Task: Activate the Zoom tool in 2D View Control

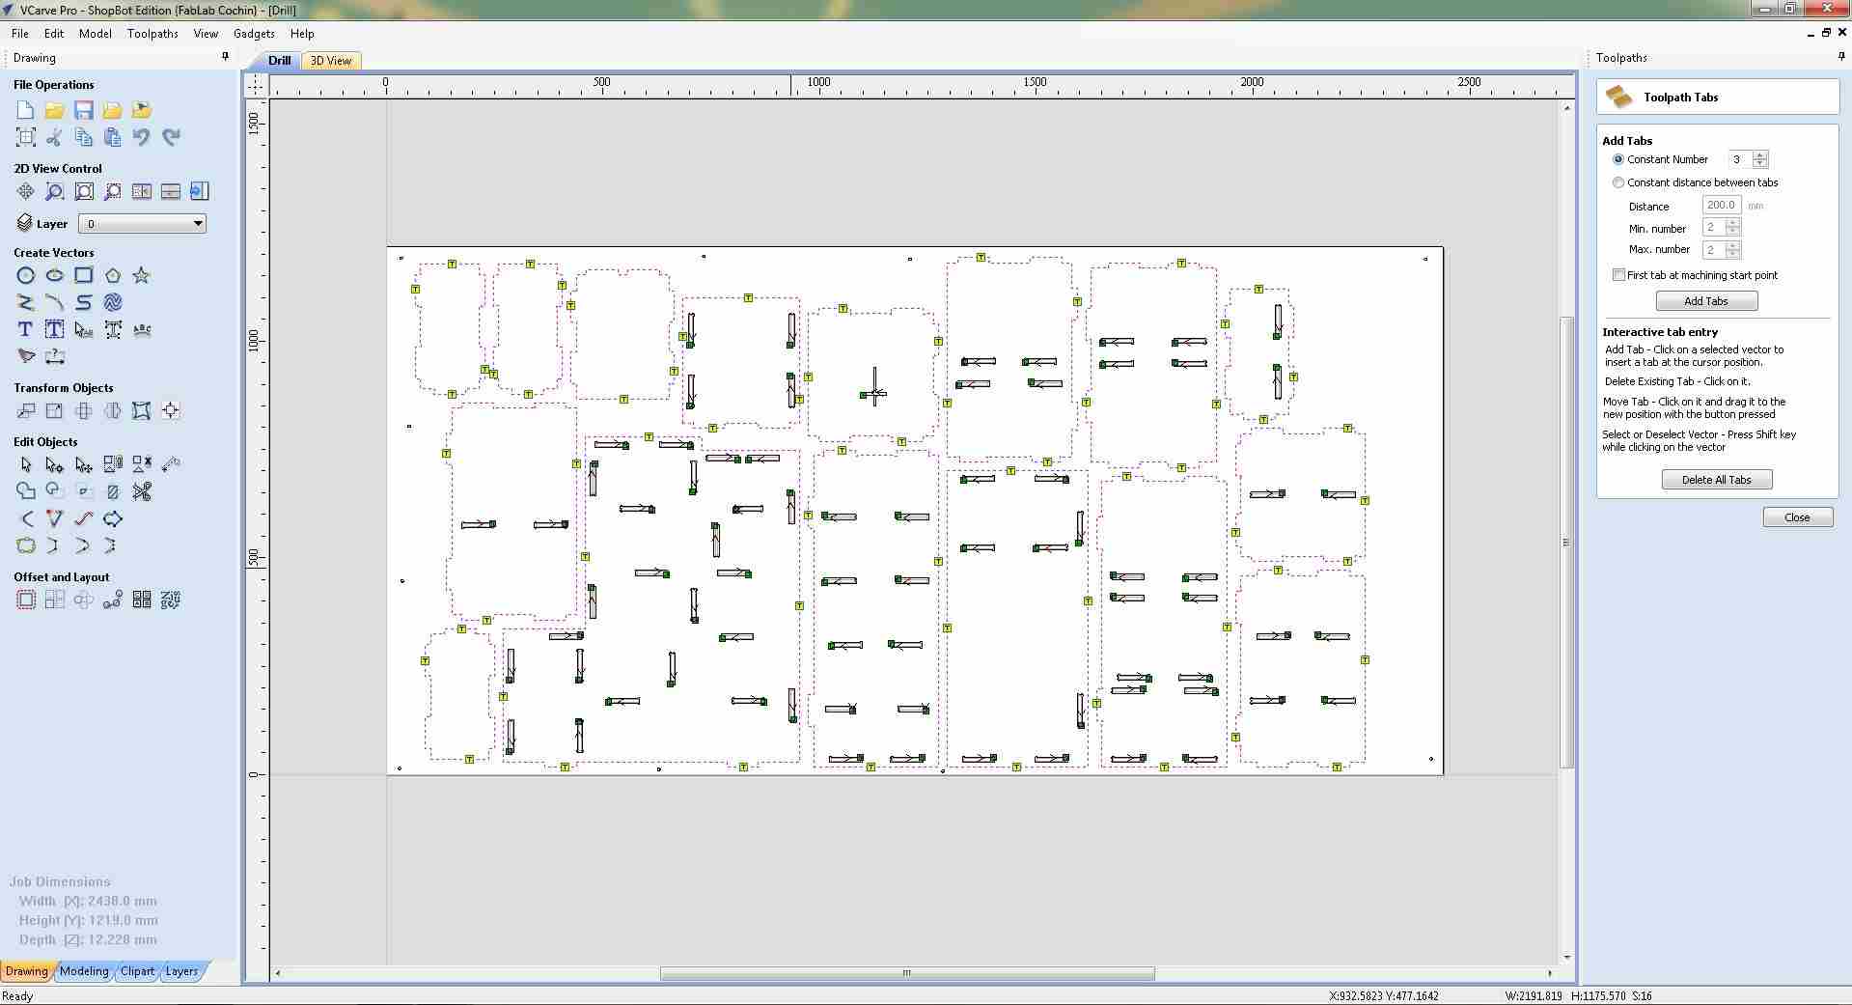Action: (54, 191)
